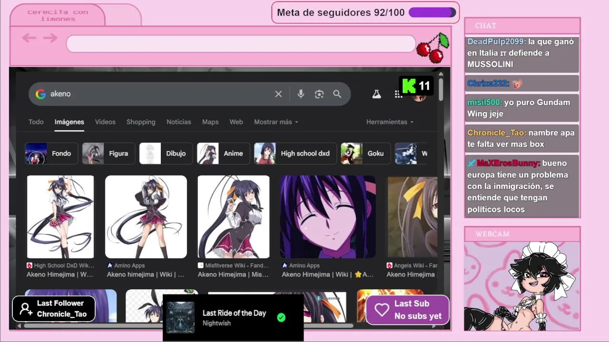Screen dimensions: 609x342
Task: Click the follower goal progress bar
Action: [x=432, y=12]
